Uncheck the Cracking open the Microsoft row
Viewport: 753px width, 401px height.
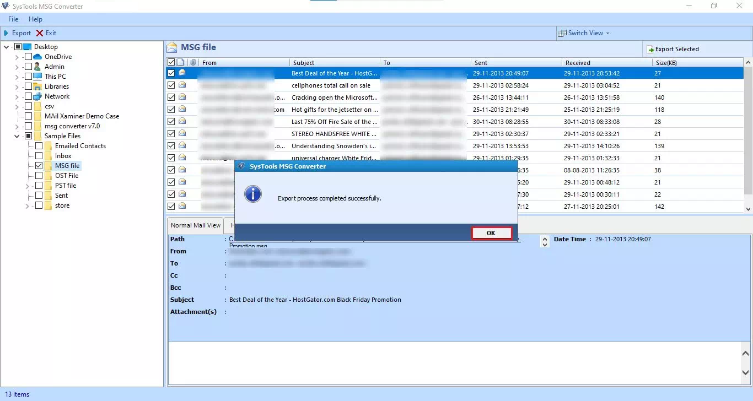tap(171, 97)
